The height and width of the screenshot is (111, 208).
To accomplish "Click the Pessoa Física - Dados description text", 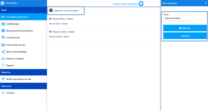I will pos(58,24).
